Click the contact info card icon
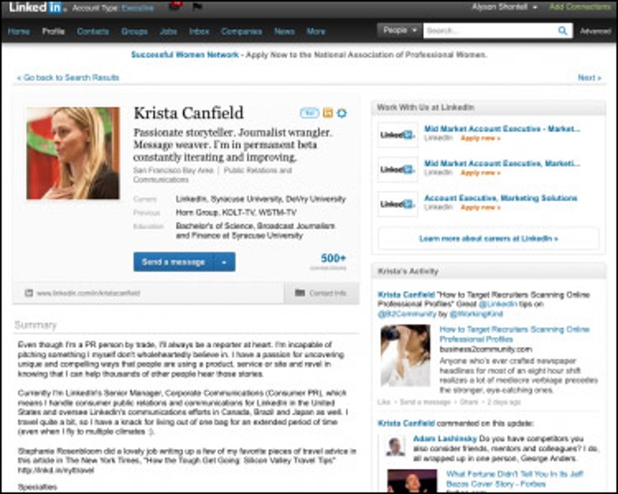Image resolution: width=618 pixels, height=494 pixels. 300,293
